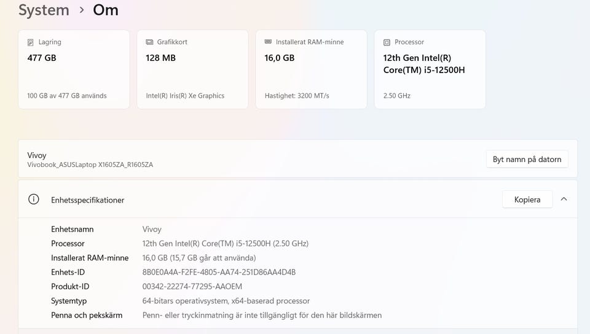Viewport: 590px width, 334px height.
Task: Click the 16,0 GB RAM value
Action: point(280,58)
